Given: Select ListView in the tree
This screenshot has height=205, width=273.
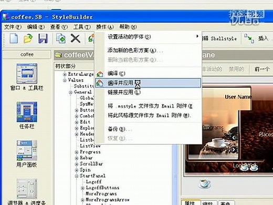Looking at the screenshot, I should coord(90,146).
